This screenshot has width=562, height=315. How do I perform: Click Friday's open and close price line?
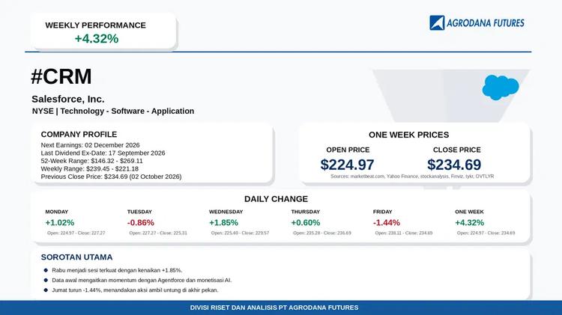404,233
